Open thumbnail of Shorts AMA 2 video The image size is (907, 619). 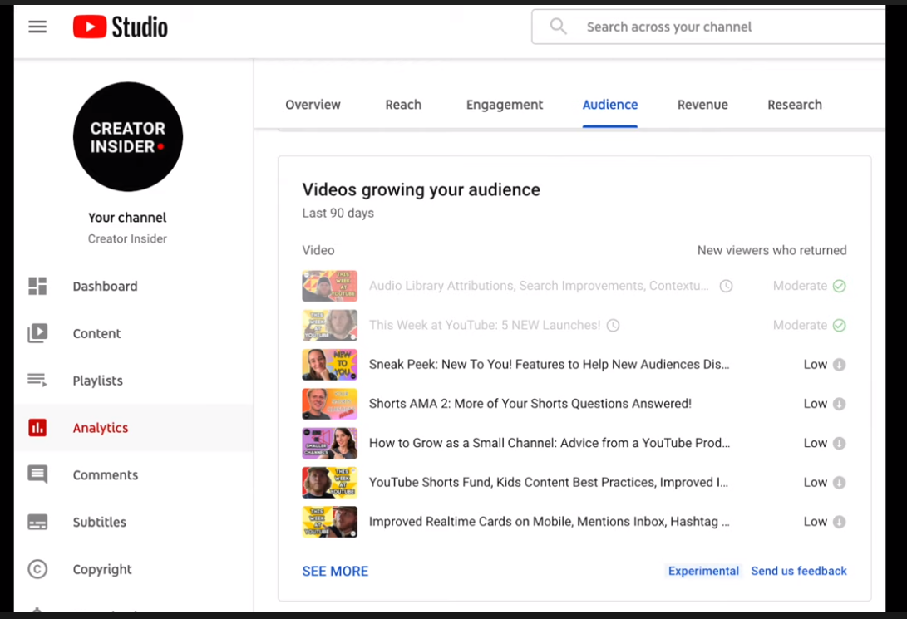[330, 404]
